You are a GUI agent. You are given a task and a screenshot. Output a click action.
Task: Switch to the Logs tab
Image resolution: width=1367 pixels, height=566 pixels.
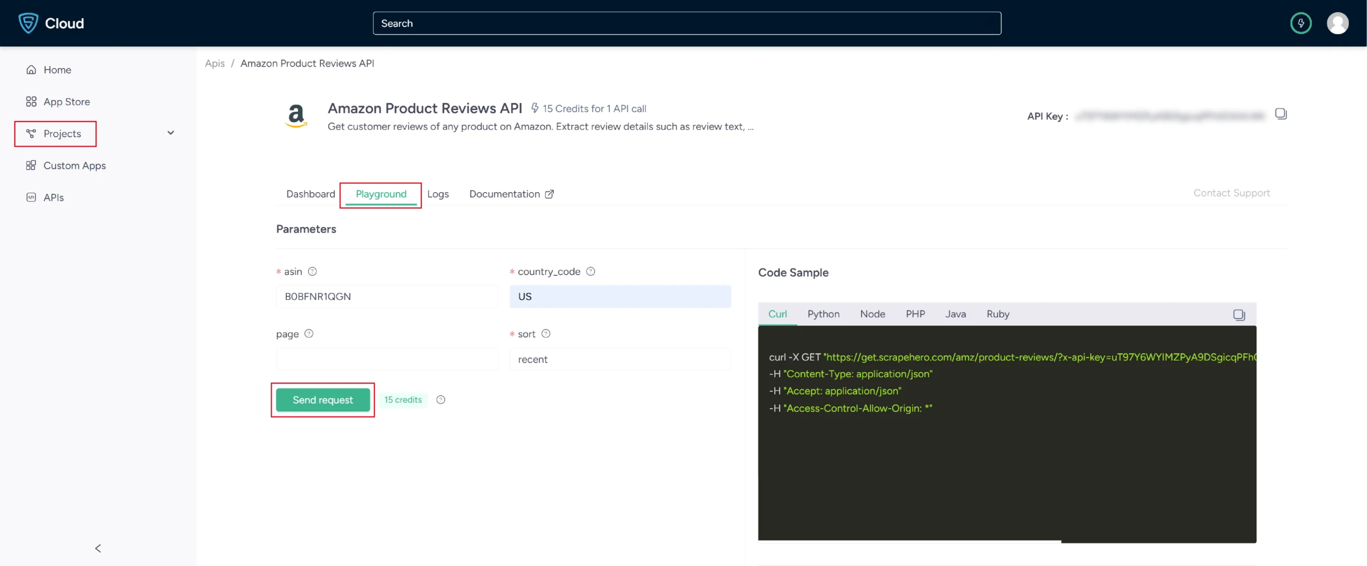pyautogui.click(x=438, y=194)
